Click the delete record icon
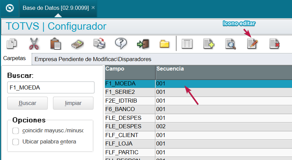The width and height of the screenshot is (292, 160). point(274,44)
